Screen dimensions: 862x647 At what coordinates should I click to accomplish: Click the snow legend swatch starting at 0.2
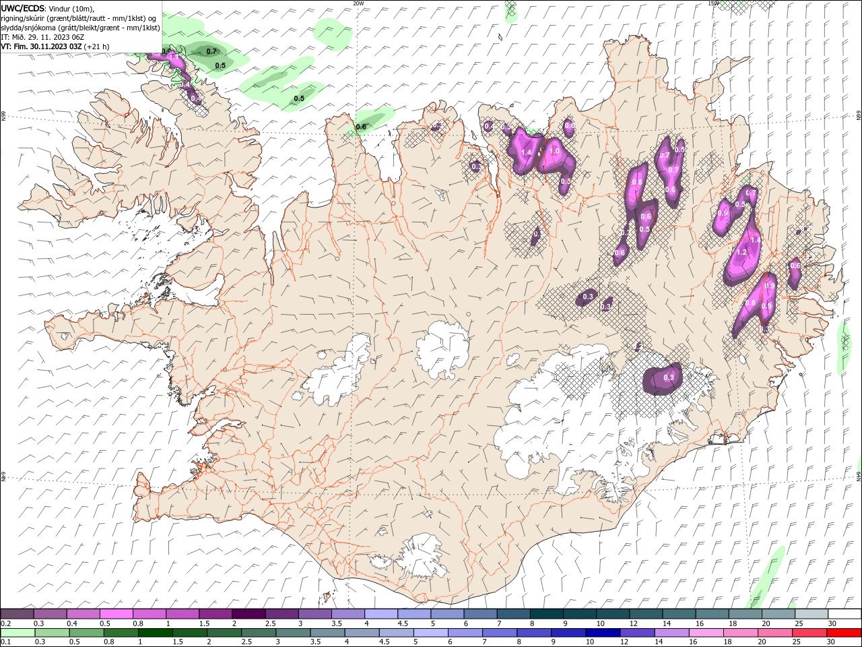tap(17, 614)
